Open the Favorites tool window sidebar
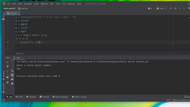Screen dimensions: 190x107 click(x=4, y=88)
